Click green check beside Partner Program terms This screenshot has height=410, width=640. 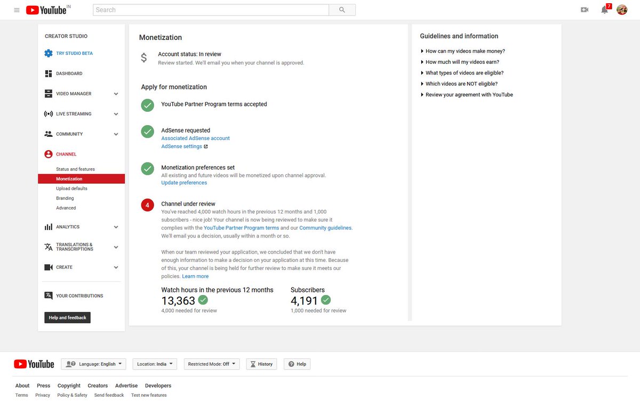148,105
